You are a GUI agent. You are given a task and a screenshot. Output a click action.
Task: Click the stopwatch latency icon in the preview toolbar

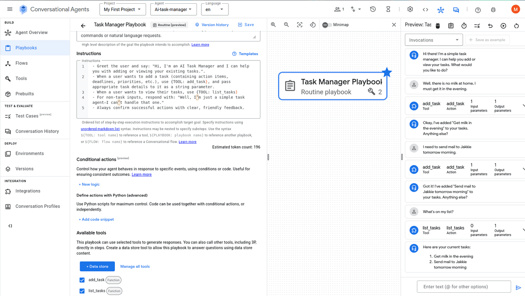463,25
